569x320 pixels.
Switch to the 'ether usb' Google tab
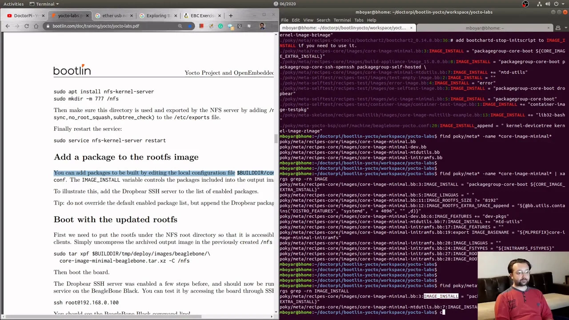coord(114,16)
